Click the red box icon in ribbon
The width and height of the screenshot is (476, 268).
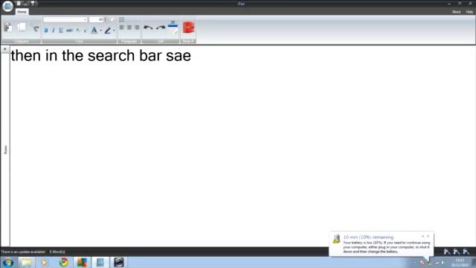[188, 28]
